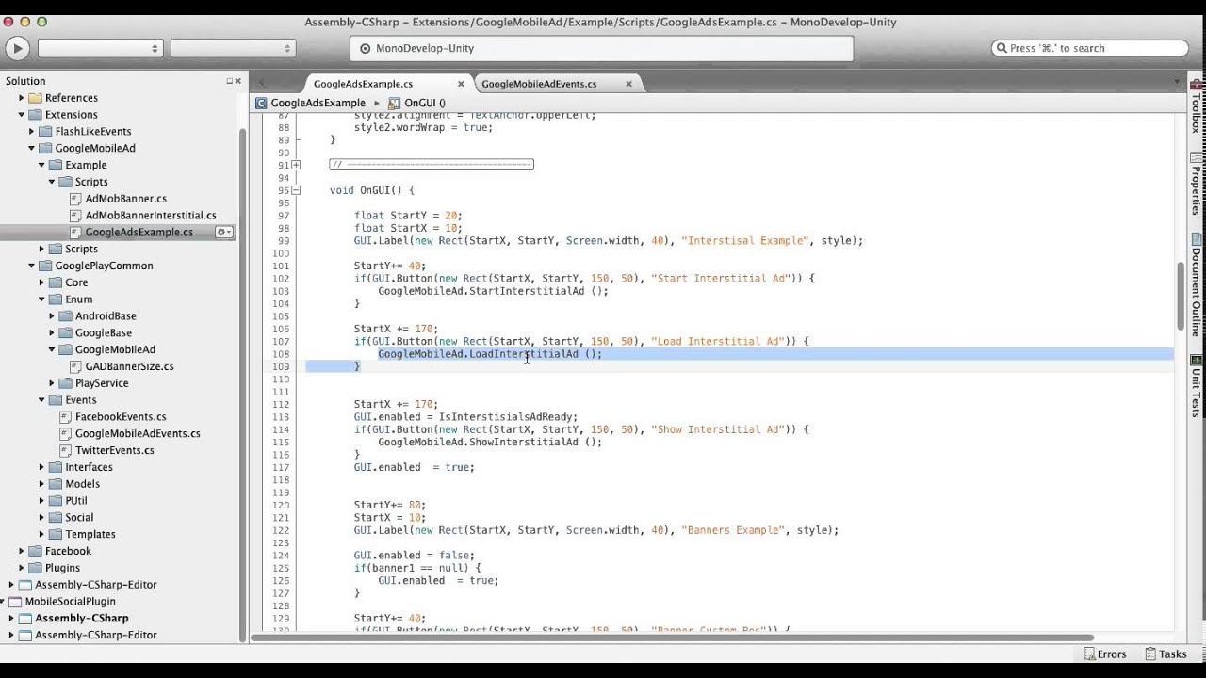Open the gear options on the GoogleAdsExample.cs row
Image resolution: width=1206 pixels, height=678 pixels.
click(x=224, y=233)
